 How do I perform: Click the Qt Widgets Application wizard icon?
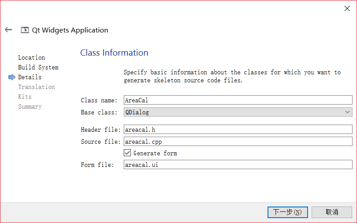[25, 30]
